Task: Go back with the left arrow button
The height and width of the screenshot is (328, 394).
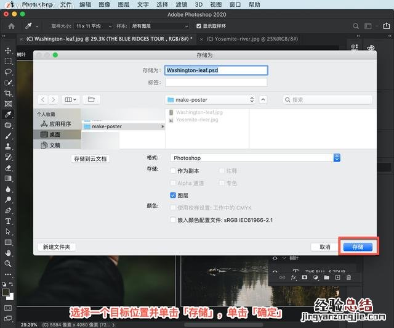Action: coord(42,99)
